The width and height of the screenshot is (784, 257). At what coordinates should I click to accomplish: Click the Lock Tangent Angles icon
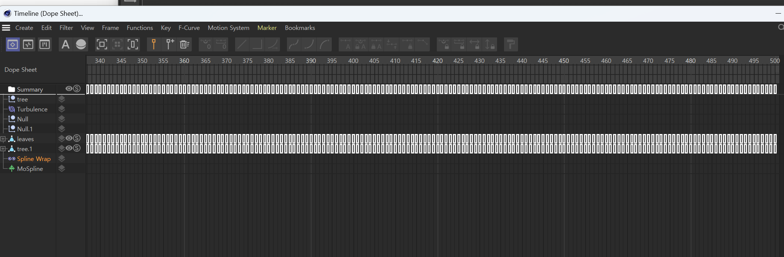443,44
